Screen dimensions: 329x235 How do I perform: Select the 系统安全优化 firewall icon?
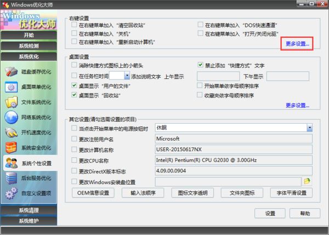[x=11, y=147]
